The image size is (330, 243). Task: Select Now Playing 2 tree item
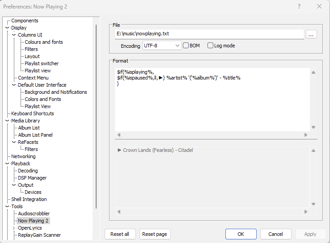coord(33,221)
